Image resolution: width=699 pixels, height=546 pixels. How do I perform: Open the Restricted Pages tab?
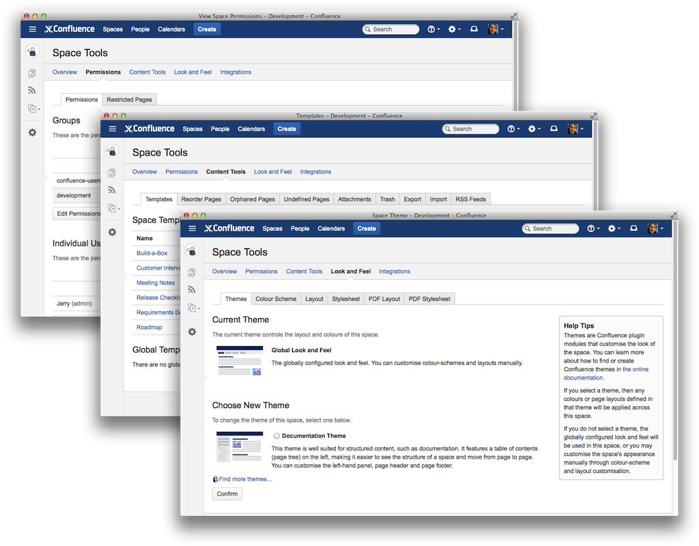[129, 100]
